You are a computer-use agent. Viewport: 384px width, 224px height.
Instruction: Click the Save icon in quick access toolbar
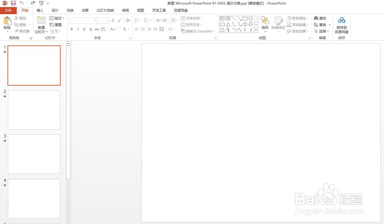pyautogui.click(x=13, y=3)
